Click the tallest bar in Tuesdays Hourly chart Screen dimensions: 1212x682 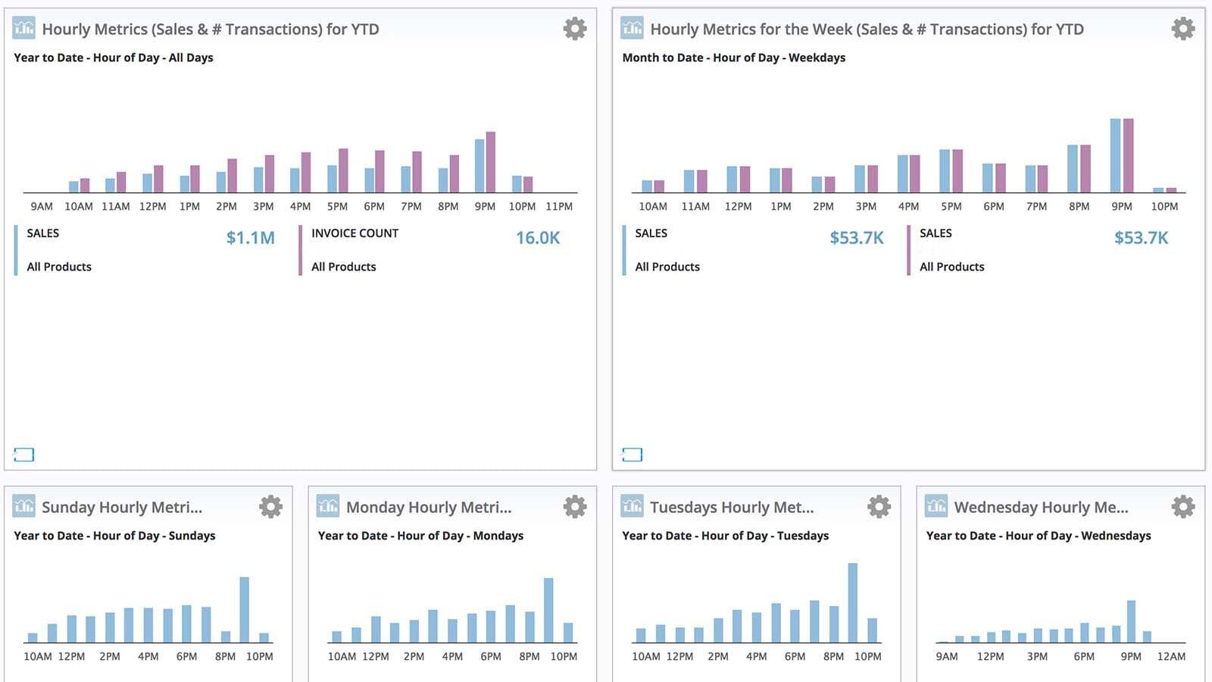pos(853,603)
